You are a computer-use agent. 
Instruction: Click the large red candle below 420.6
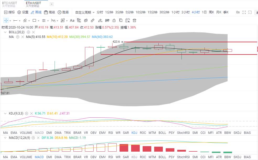(x=89, y=57)
